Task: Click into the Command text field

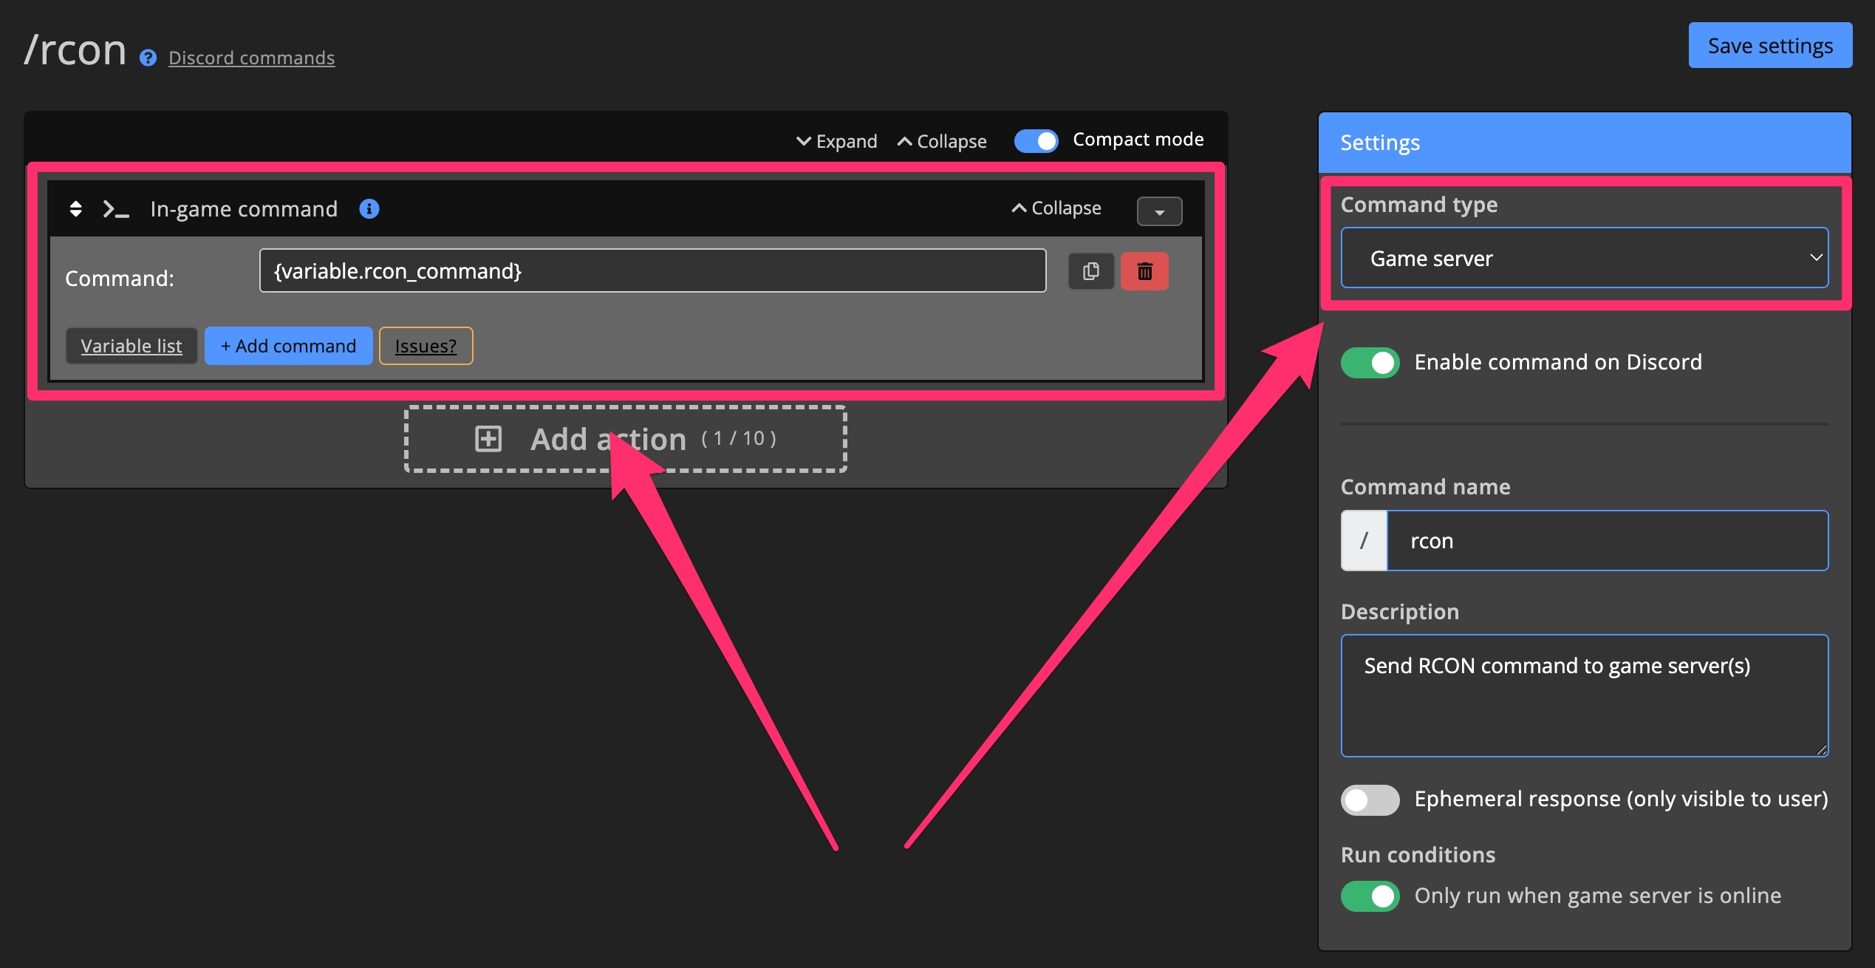Action: coord(652,271)
